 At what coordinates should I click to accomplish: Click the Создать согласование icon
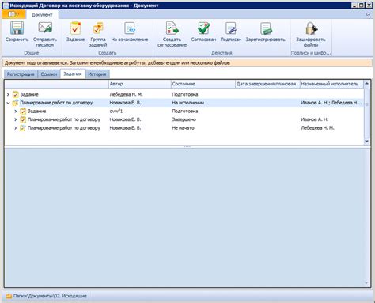pyautogui.click(x=172, y=28)
